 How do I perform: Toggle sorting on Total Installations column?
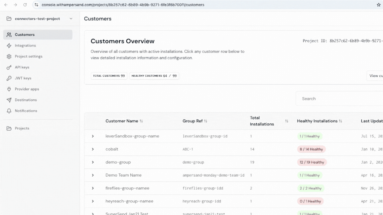tap(287, 121)
